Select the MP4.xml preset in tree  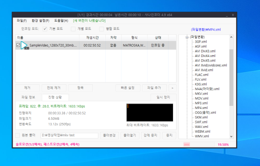(x=201, y=108)
